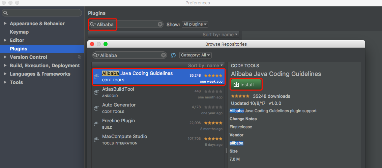Viewport: 382px width, 168px height.
Task: Expand the Editor settings node
Action: point(5,40)
